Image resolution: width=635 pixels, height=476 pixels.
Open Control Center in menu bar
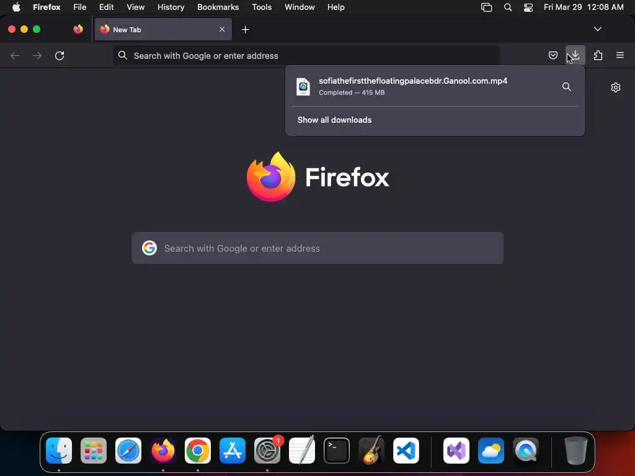pos(528,7)
